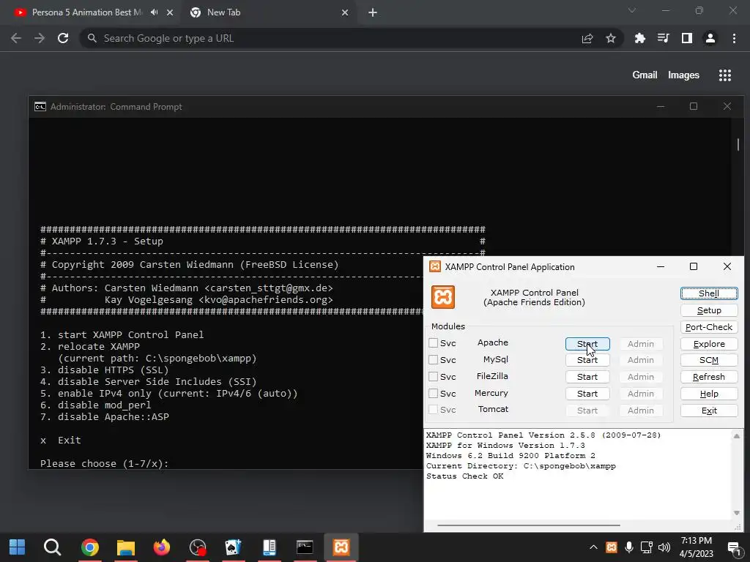The width and height of the screenshot is (750, 562).
Task: Open the taskbar clock showing 7:13 PM
Action: click(x=697, y=547)
